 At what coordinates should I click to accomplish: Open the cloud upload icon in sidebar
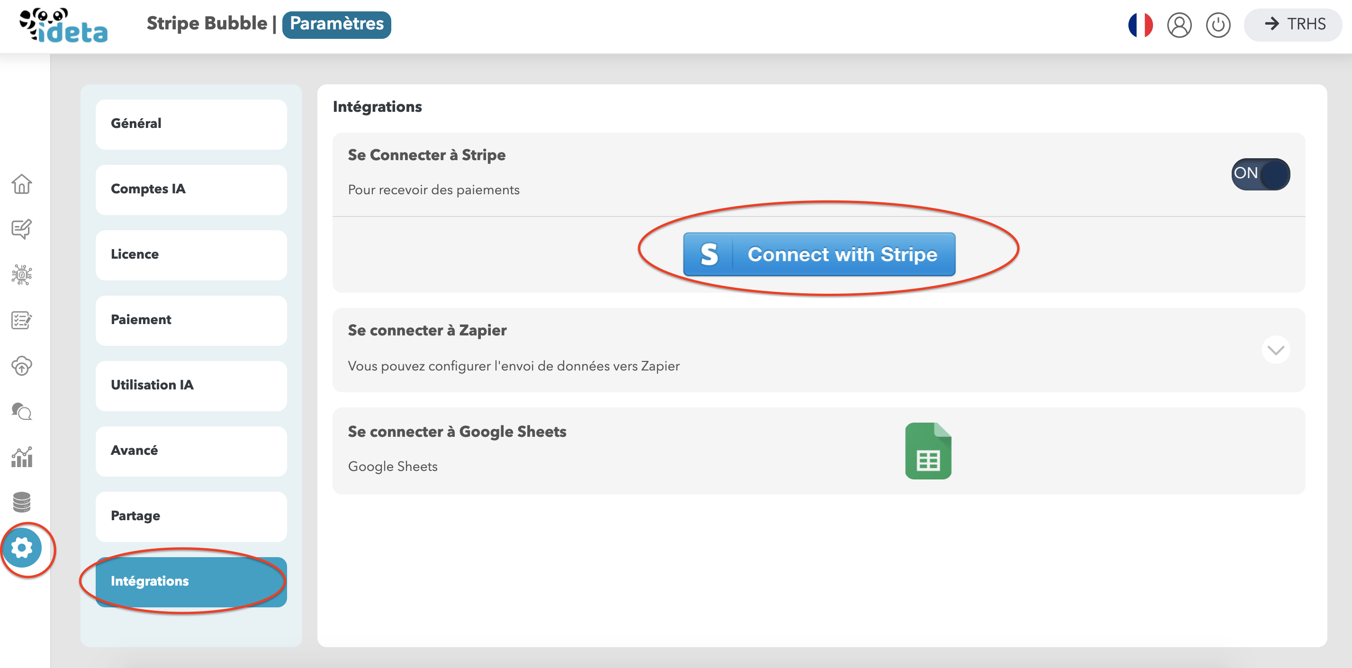pyautogui.click(x=21, y=366)
